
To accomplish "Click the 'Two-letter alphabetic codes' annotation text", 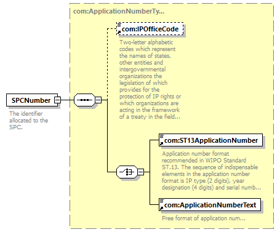I will [150, 79].
